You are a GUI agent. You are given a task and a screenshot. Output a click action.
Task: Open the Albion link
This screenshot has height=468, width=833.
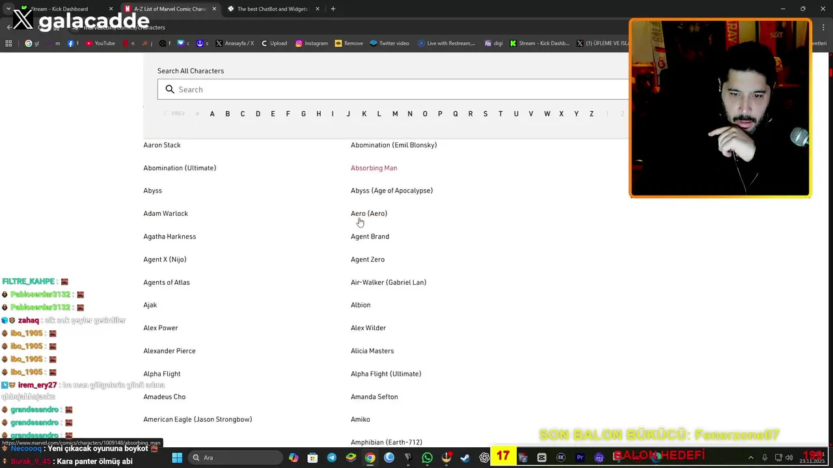361,305
